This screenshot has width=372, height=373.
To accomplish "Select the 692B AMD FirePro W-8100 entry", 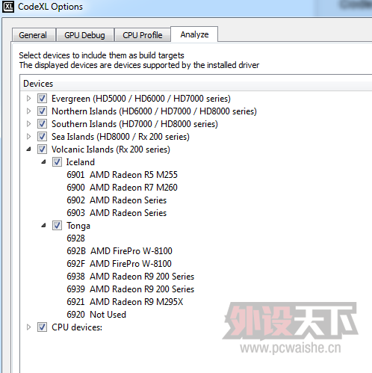I will tap(120, 251).
